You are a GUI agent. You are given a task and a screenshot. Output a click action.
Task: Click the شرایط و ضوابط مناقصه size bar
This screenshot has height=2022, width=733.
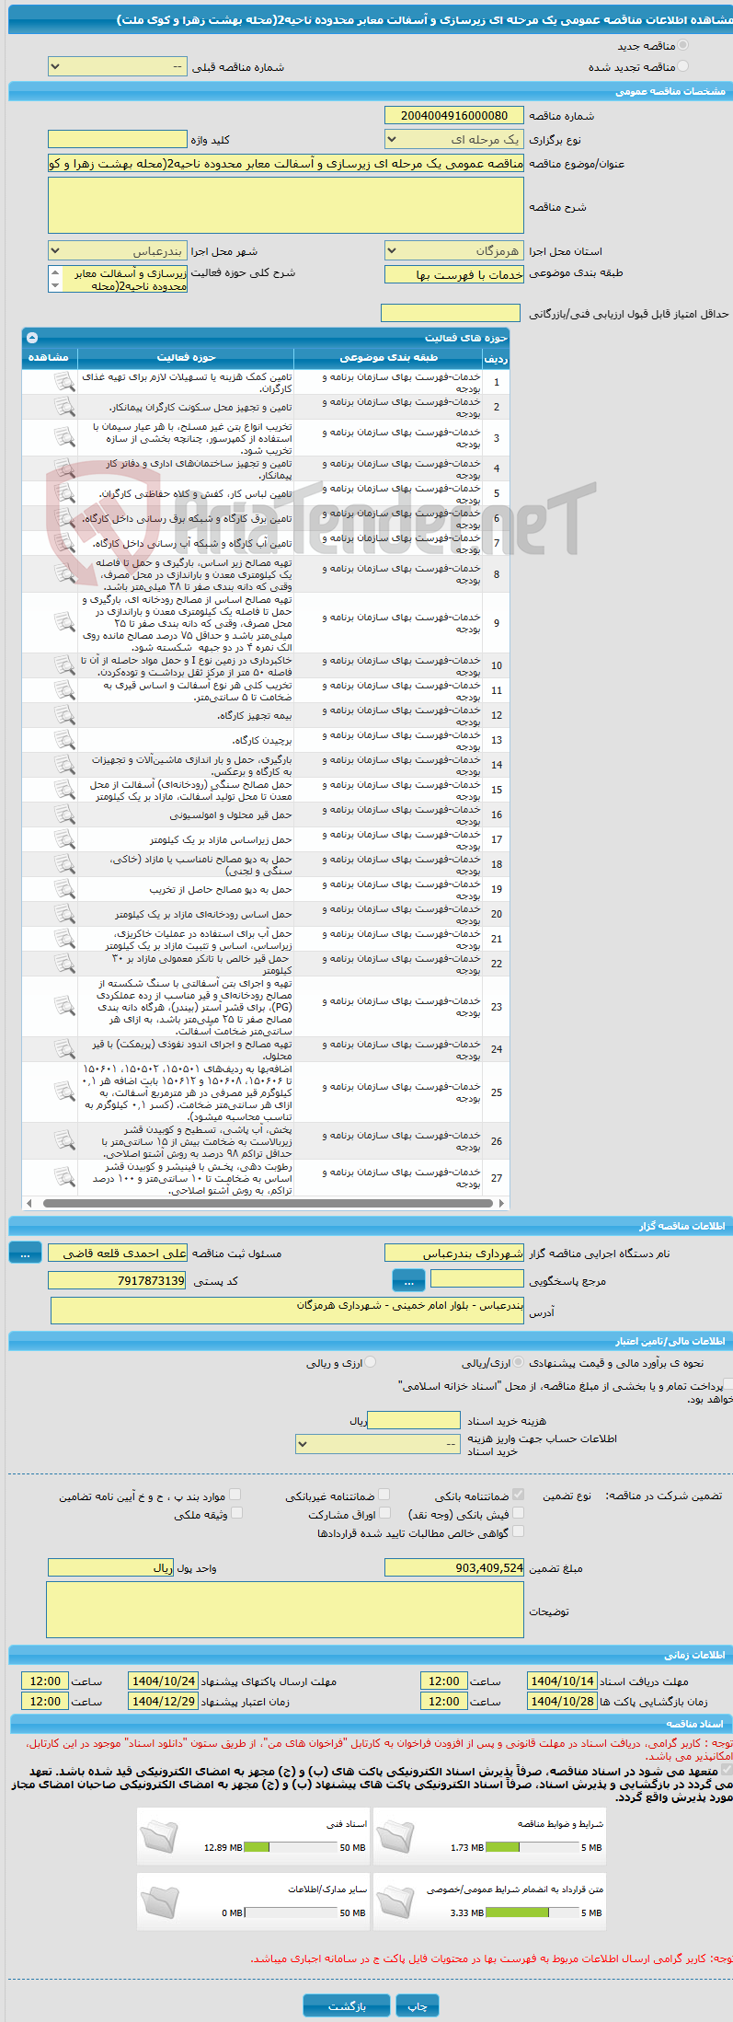(532, 1847)
